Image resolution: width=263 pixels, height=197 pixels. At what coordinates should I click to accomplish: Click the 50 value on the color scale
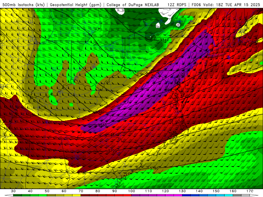pyautogui.click(x=47, y=191)
